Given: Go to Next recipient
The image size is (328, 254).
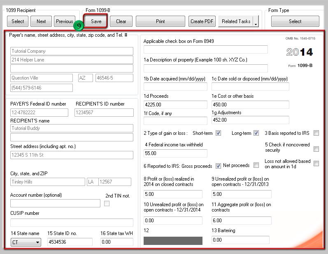Looking at the screenshot, I should (x=41, y=21).
